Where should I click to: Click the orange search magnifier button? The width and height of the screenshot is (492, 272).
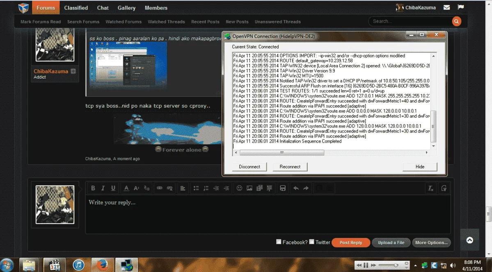point(457,21)
